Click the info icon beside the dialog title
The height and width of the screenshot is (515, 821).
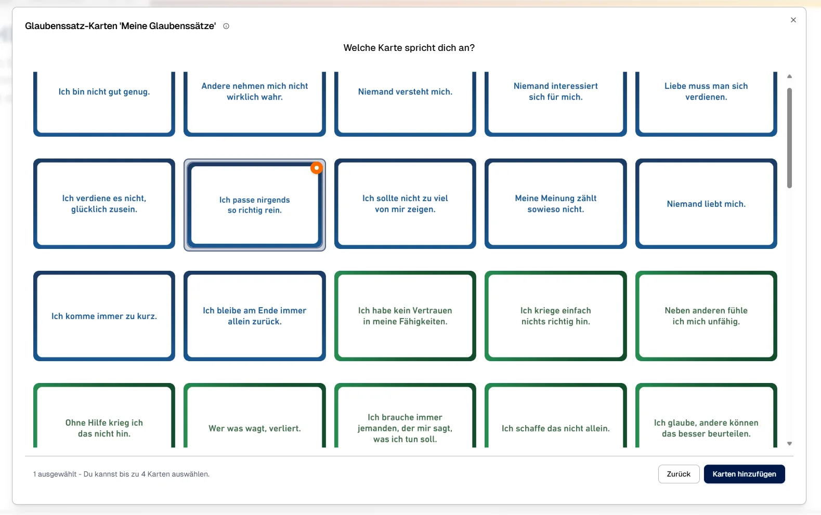click(x=226, y=26)
